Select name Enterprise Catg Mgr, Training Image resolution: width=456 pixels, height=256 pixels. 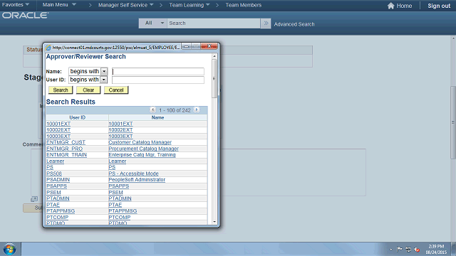point(142,155)
